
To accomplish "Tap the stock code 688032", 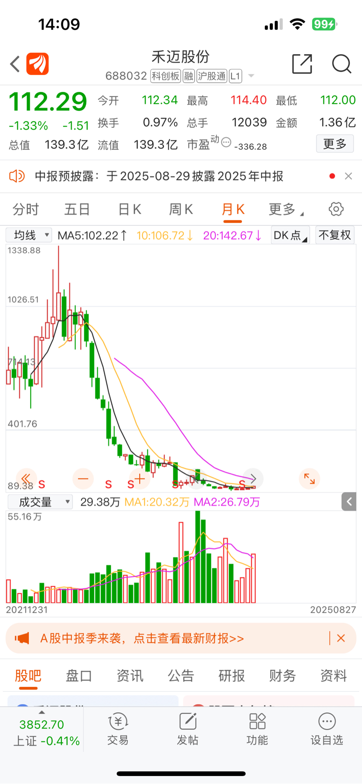I will click(x=126, y=76).
